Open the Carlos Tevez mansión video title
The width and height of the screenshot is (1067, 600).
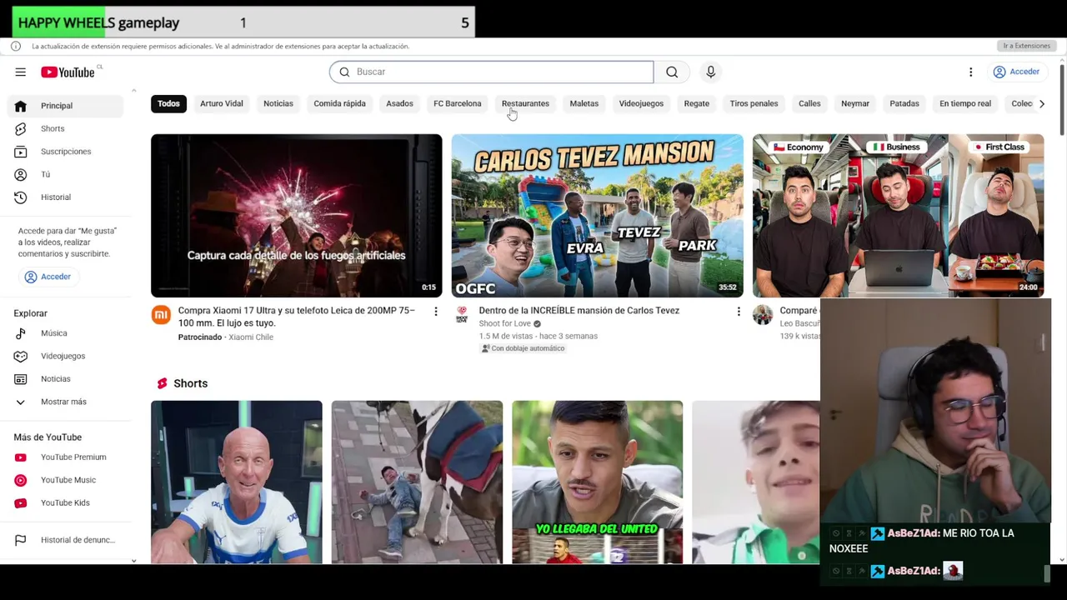point(579,311)
